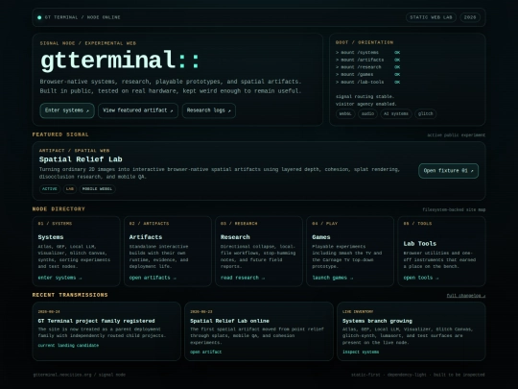The image size is (518, 389).
Task: Click 'visitor agency enabled.' status line
Action: pos(366,104)
